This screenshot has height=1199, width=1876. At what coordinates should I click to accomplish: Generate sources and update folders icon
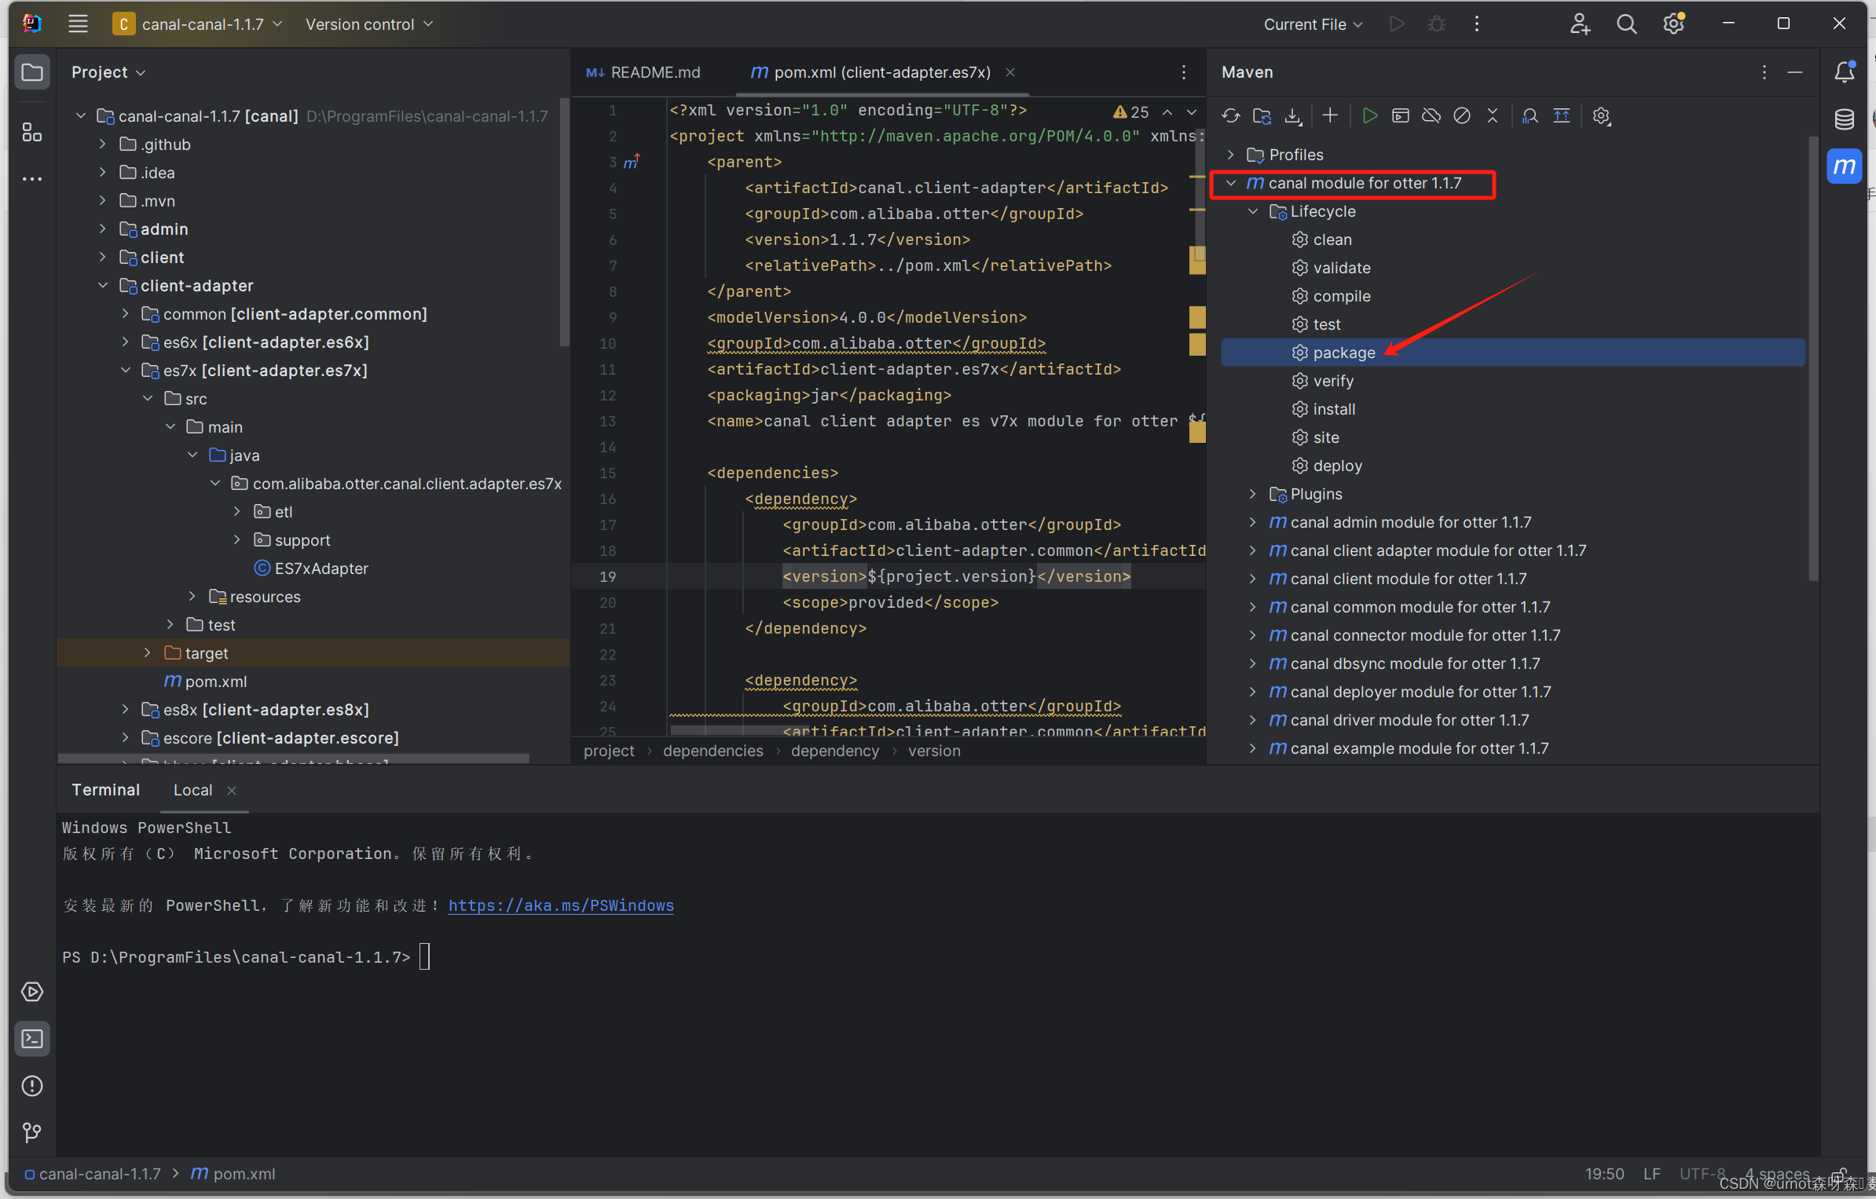pos(1262,116)
